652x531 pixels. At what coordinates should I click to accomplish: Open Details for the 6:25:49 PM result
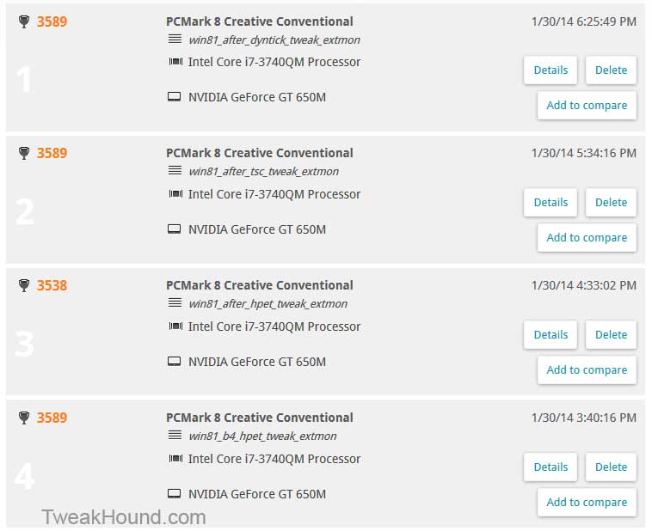[x=551, y=70]
